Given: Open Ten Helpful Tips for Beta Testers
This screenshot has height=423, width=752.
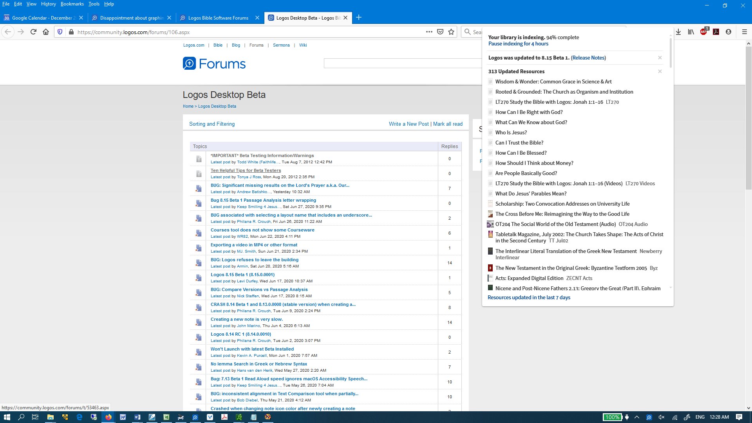Looking at the screenshot, I should pyautogui.click(x=246, y=170).
